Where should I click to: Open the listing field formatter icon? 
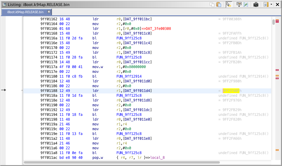(239, 4)
